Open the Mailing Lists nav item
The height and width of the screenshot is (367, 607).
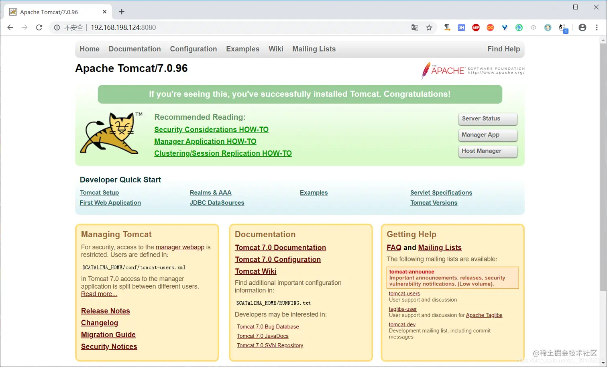coord(314,49)
